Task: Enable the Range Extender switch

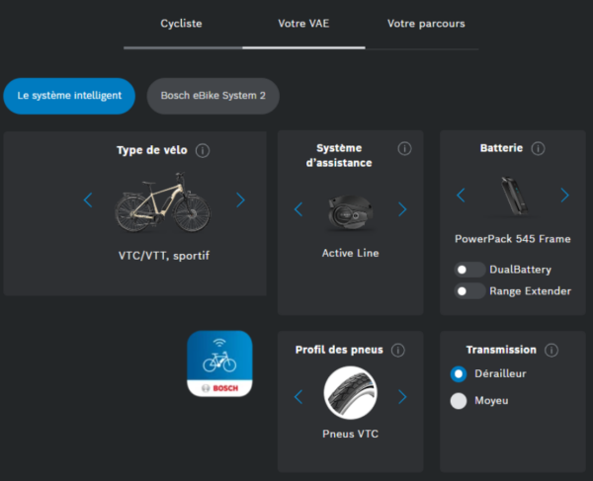Action: [469, 291]
